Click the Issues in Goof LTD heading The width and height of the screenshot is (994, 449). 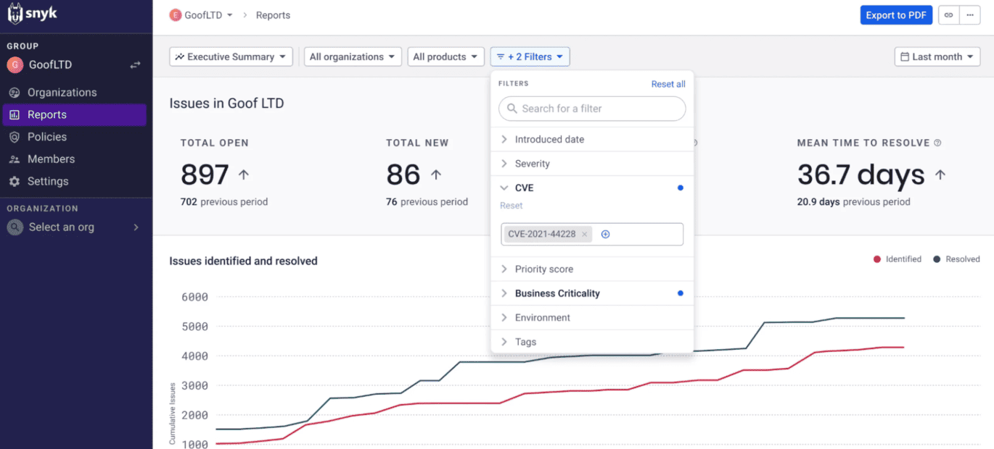226,104
